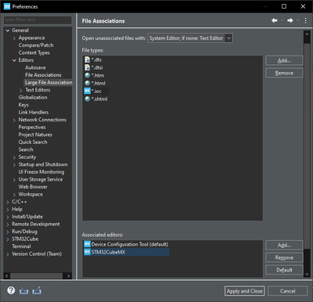Open the File Associations preference page
This screenshot has width=313, height=302.
tap(43, 75)
